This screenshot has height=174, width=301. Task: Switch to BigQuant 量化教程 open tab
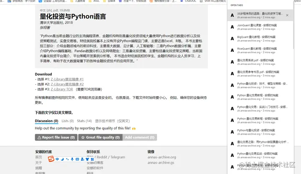pos(260,39)
